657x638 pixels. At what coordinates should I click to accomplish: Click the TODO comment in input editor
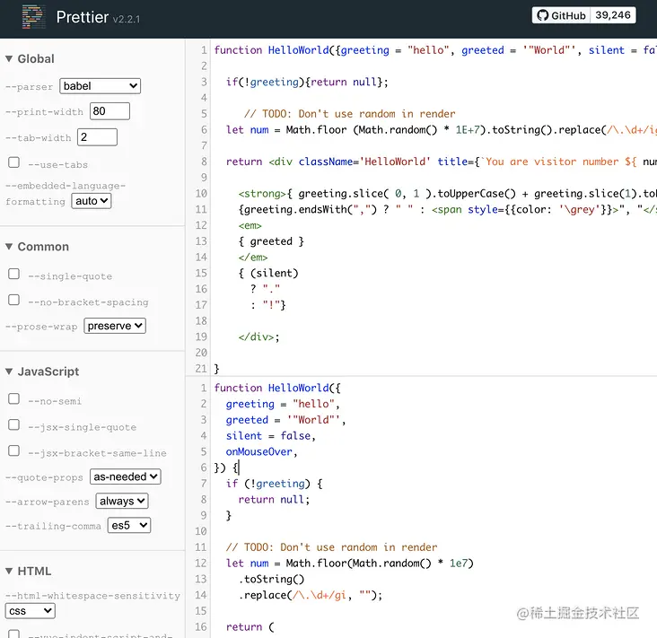tap(349, 114)
